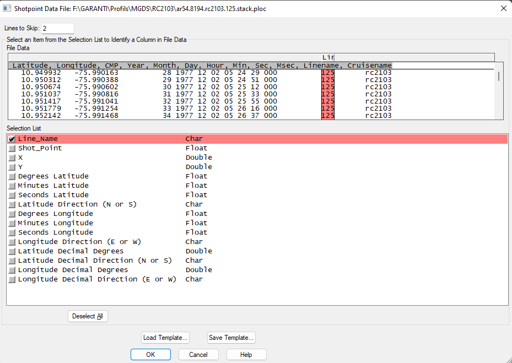512x363 pixels.
Task: Select the Minutes Longitude list item
Action: click(55, 223)
